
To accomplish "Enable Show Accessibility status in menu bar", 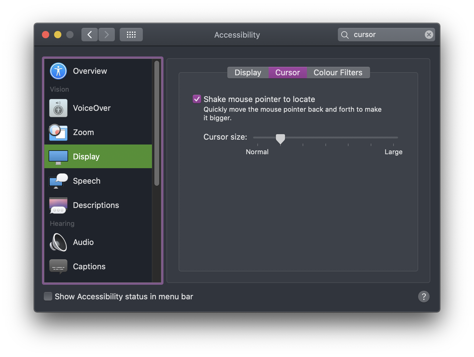I will 48,296.
